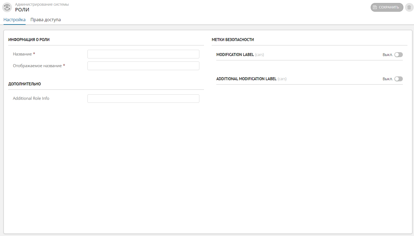
Task: Click the Администрирование системы breadcrumb
Action: click(x=42, y=4)
